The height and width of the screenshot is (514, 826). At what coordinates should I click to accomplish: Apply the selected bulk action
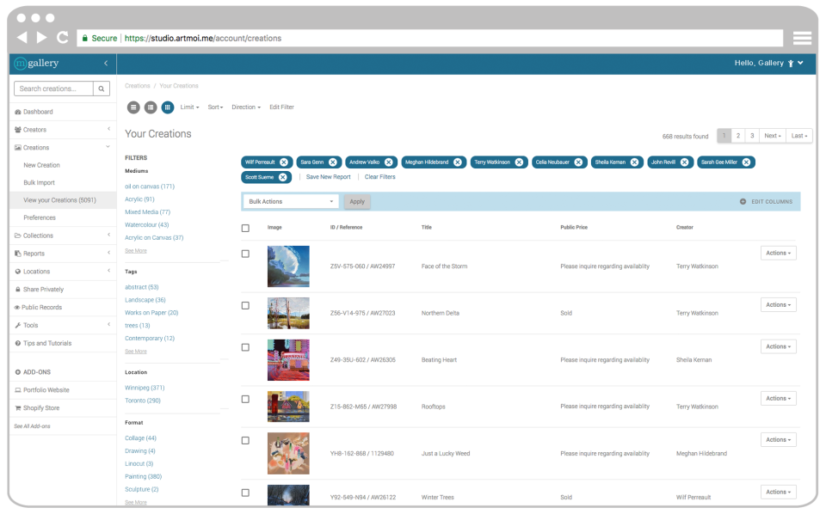point(356,200)
